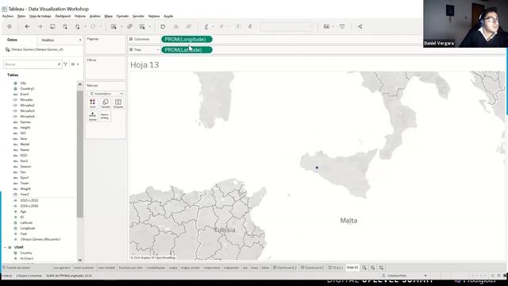Open the Tamaño size card in Marcas
This screenshot has width=508, height=286.
click(106, 104)
